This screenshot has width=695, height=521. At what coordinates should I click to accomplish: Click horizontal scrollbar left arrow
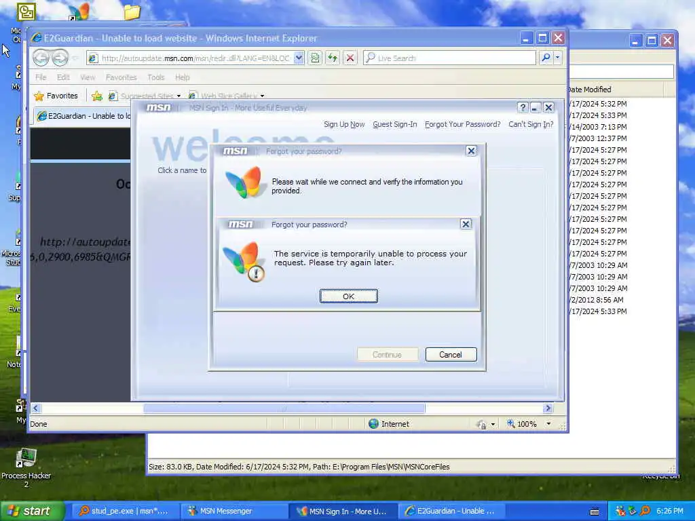(36, 408)
